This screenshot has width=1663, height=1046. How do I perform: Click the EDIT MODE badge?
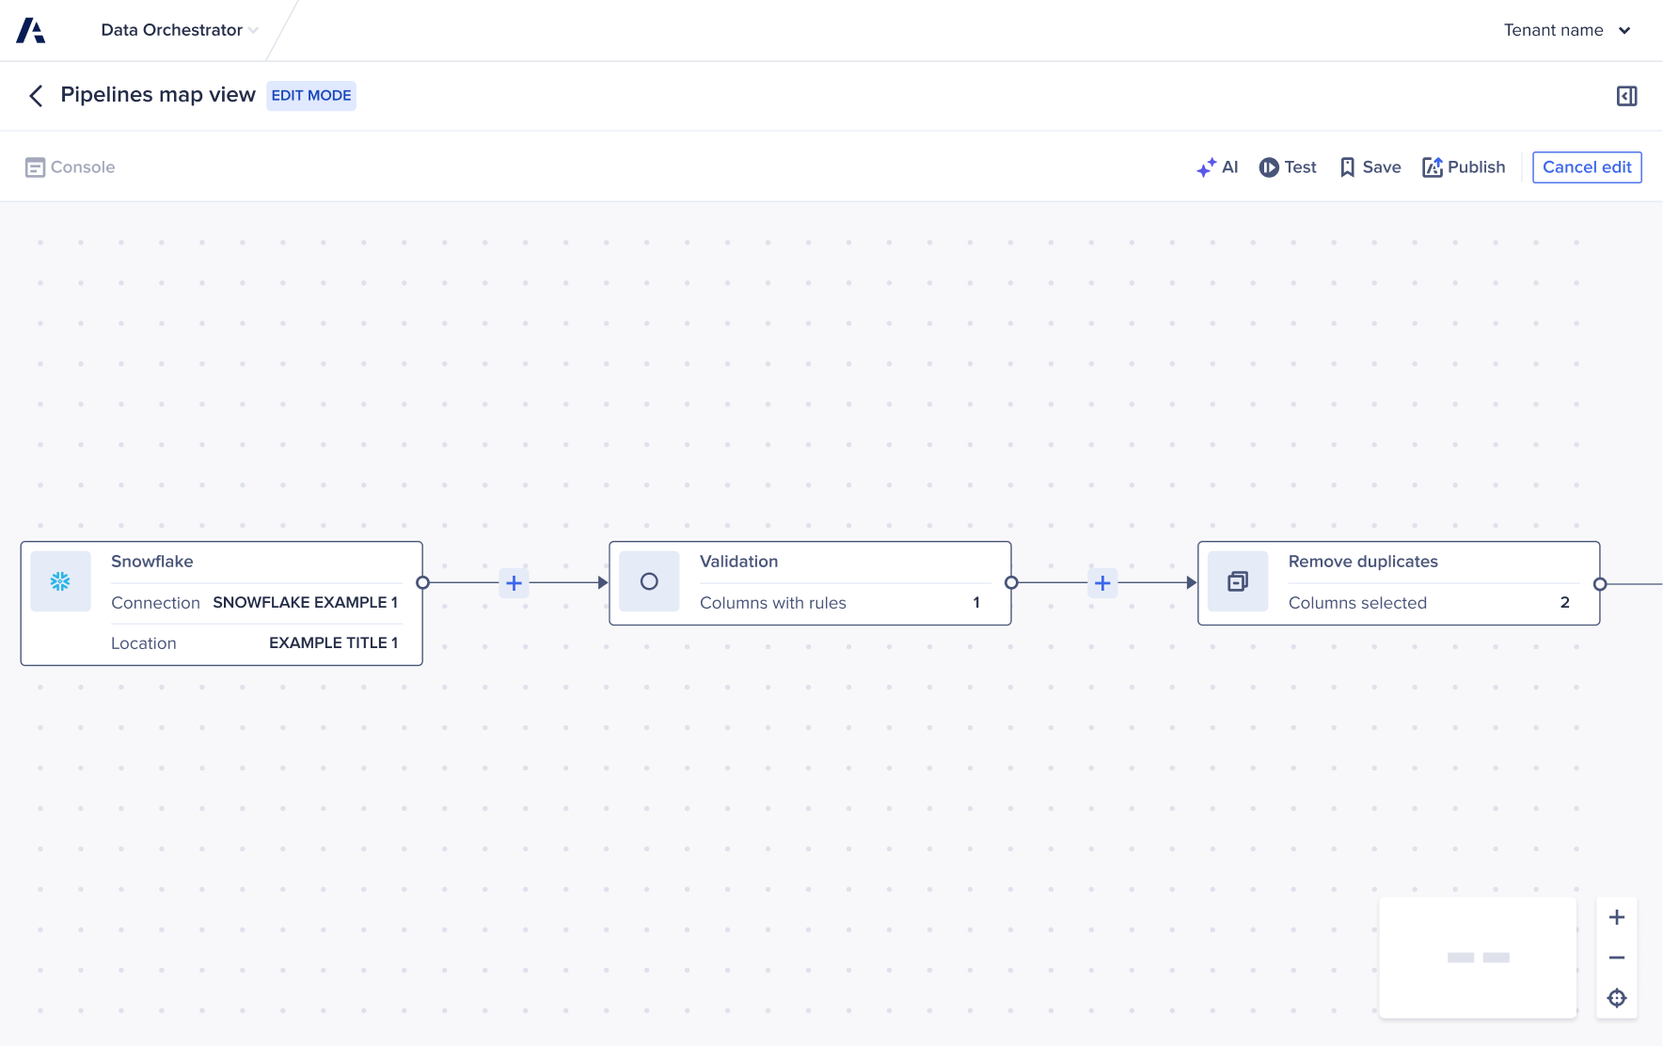(x=311, y=96)
